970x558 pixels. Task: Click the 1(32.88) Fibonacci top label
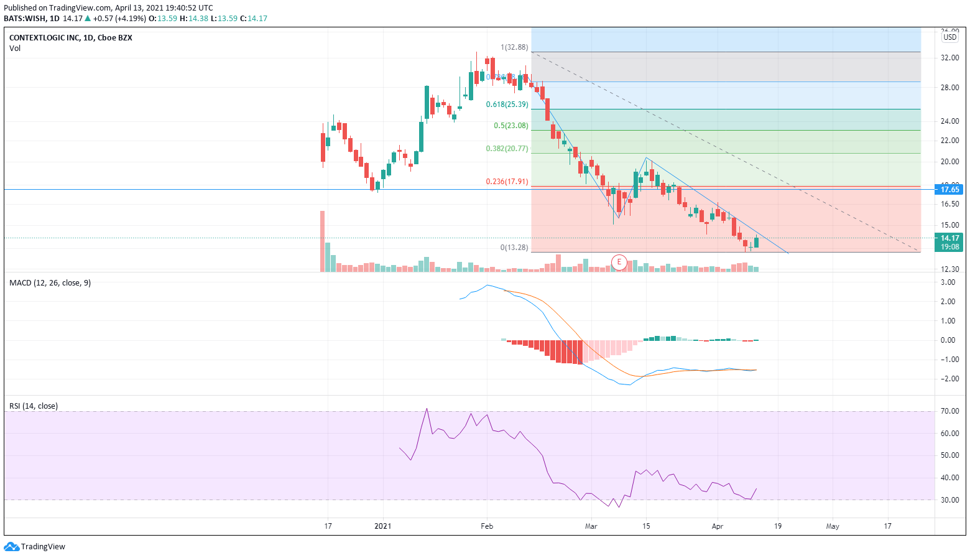click(514, 47)
